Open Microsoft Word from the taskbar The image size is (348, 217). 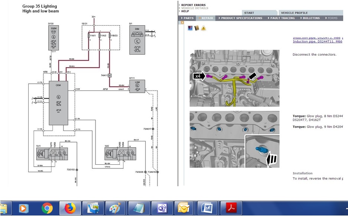click(207, 209)
